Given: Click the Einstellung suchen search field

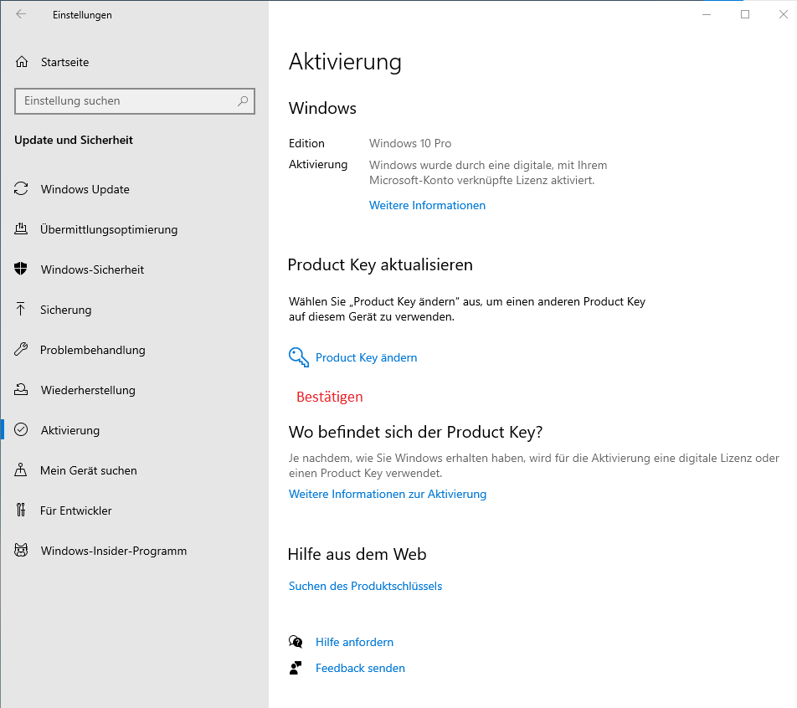Looking at the screenshot, I should pyautogui.click(x=135, y=101).
